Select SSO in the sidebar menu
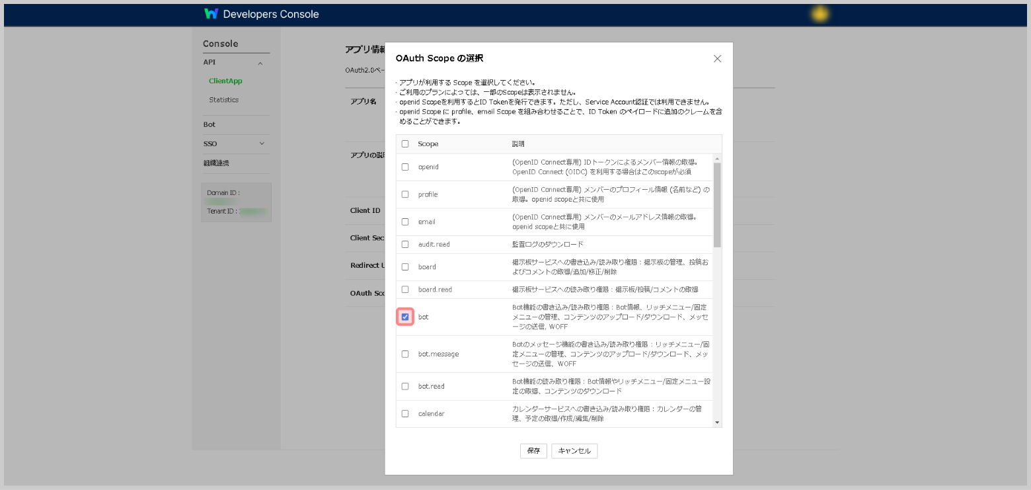This screenshot has width=1031, height=490. pos(210,143)
